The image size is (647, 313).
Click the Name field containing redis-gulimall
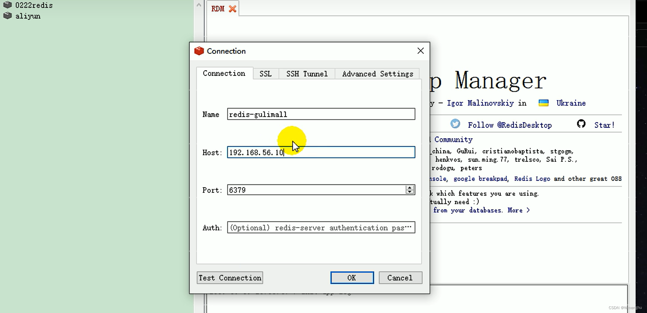[x=321, y=114]
